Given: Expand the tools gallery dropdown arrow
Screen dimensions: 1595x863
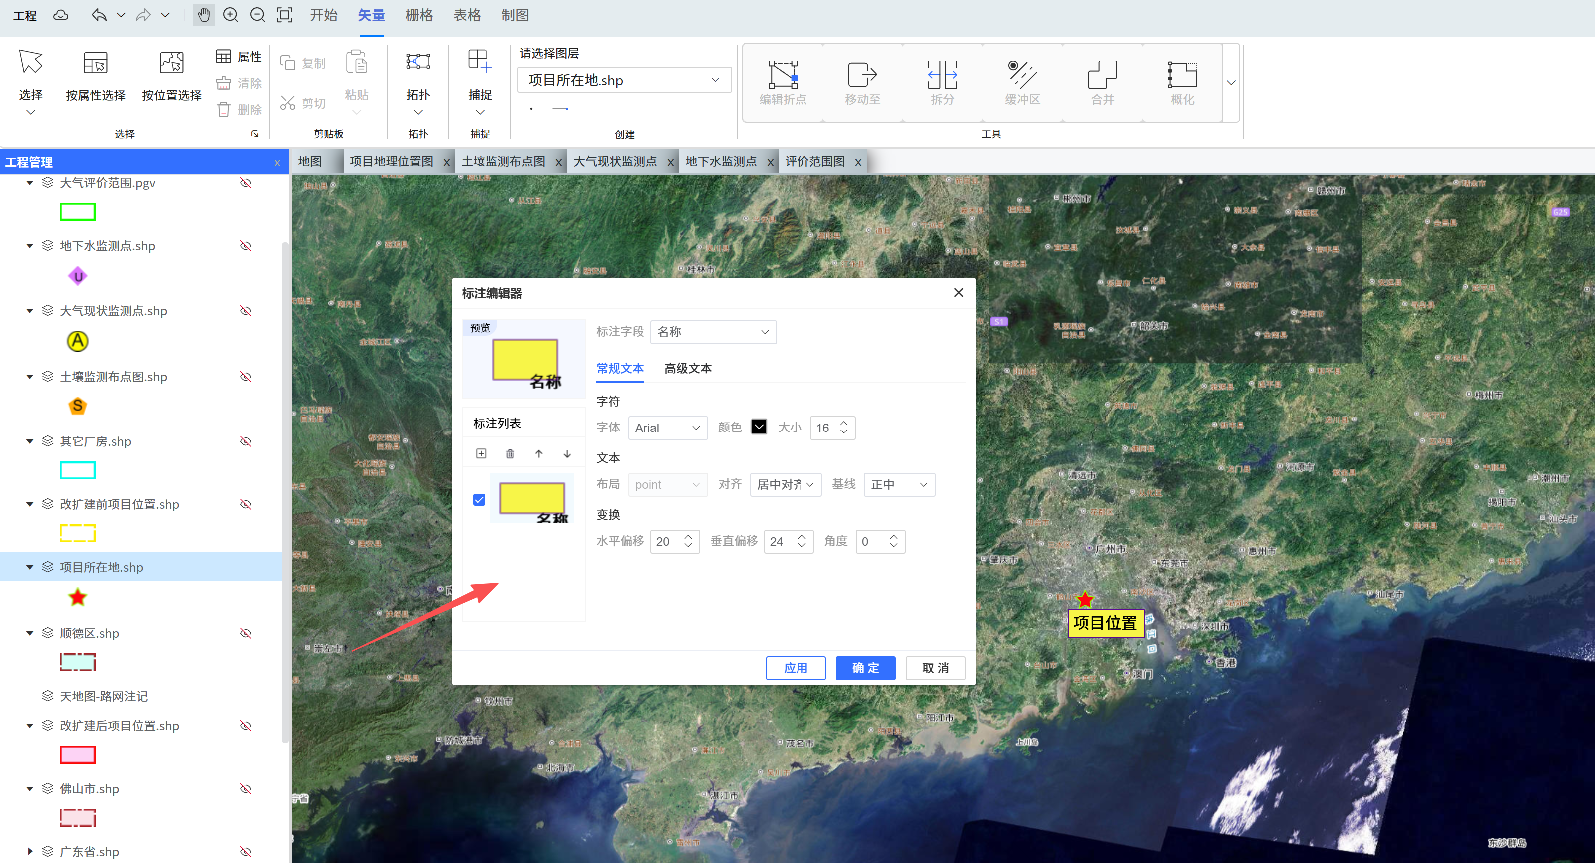Looking at the screenshot, I should [1231, 83].
